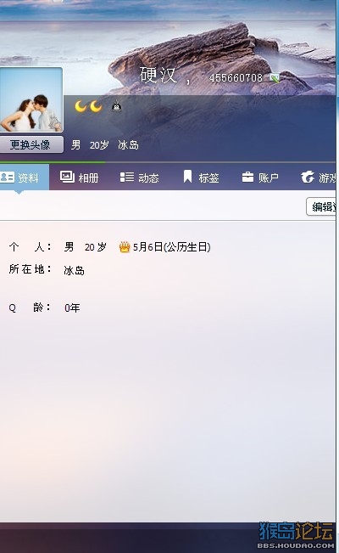The image size is (339, 553).
Task: Click the edit icon beside the QQ number
Action: point(275,78)
